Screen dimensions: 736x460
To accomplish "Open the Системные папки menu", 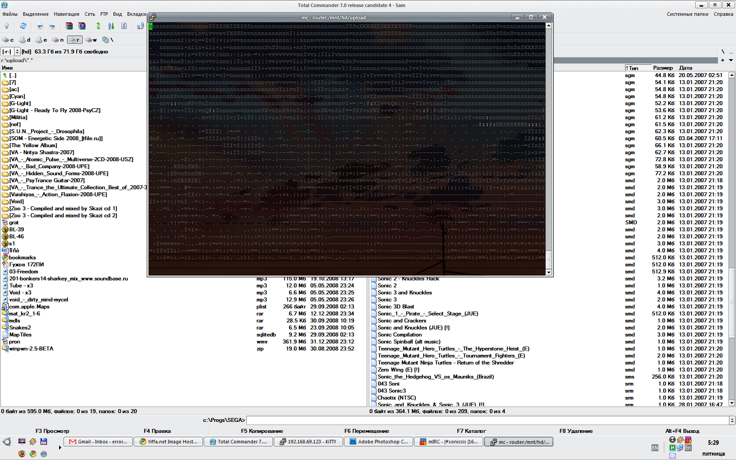I will point(687,14).
